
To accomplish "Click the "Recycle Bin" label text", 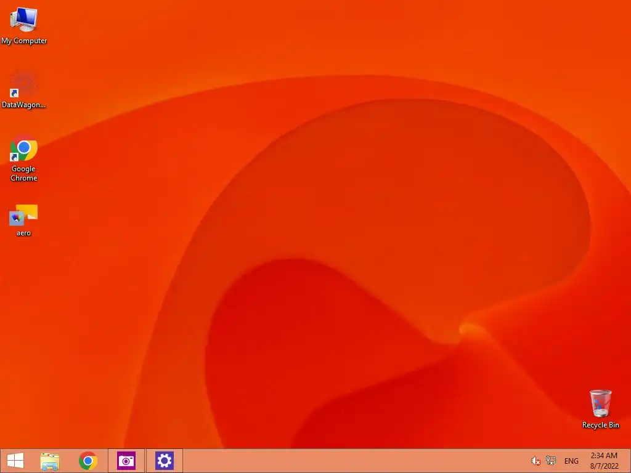I will click(600, 425).
